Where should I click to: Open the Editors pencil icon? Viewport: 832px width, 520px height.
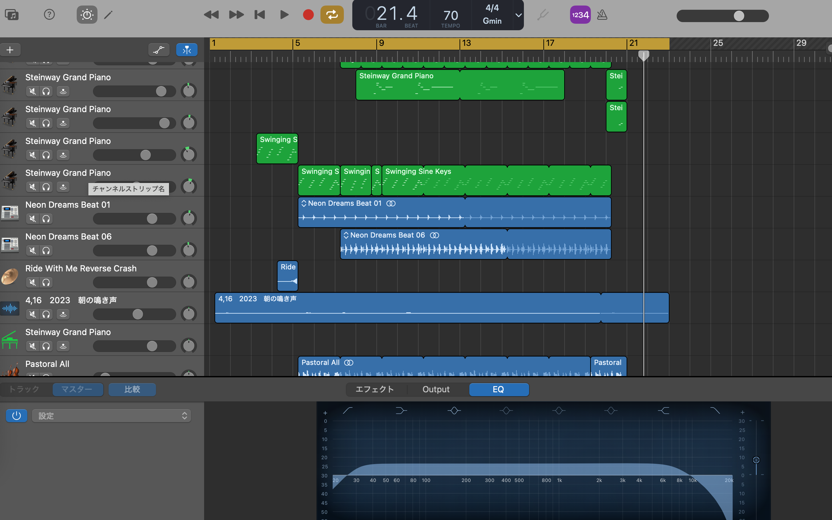pyautogui.click(x=108, y=15)
